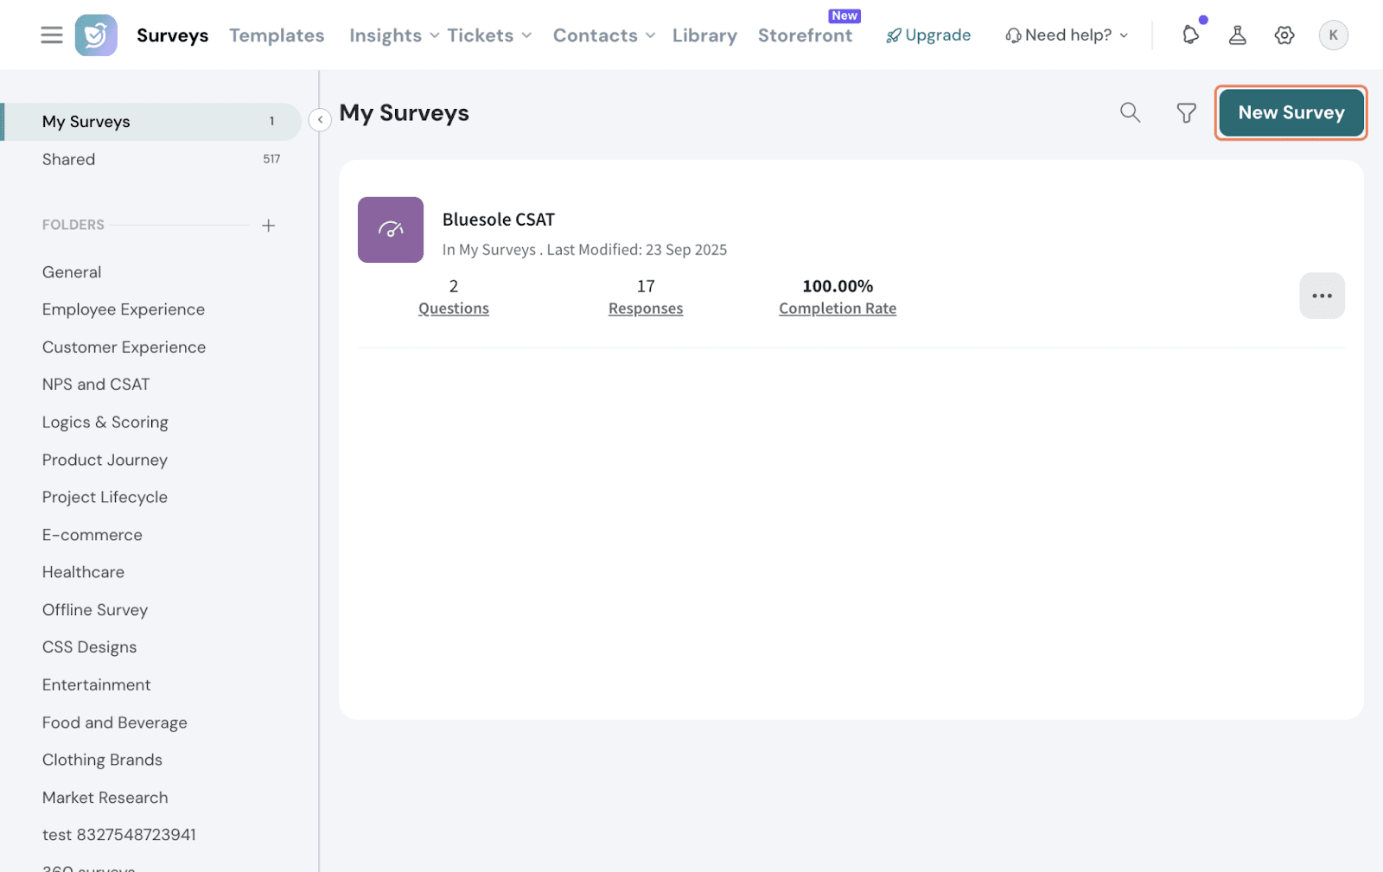The image size is (1383, 872).
Task: Go to the Storefront tab
Action: tap(805, 35)
